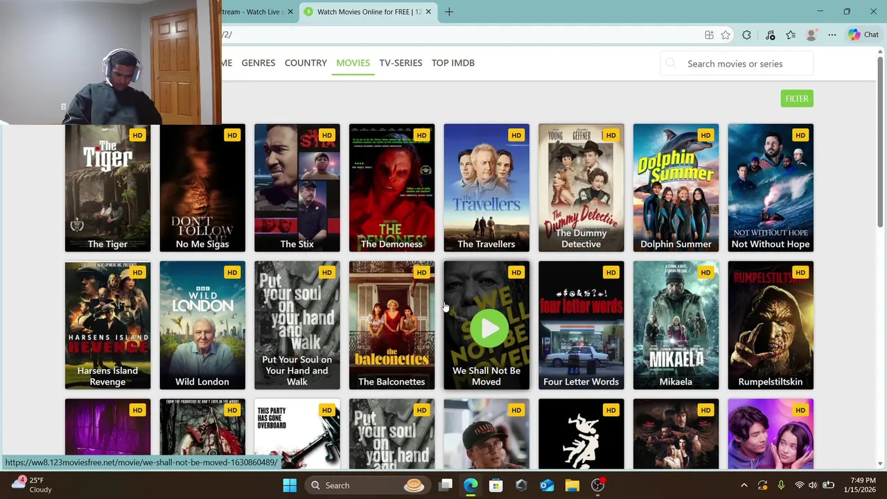Open Outlook from taskbar
887x499 pixels.
coord(547,485)
